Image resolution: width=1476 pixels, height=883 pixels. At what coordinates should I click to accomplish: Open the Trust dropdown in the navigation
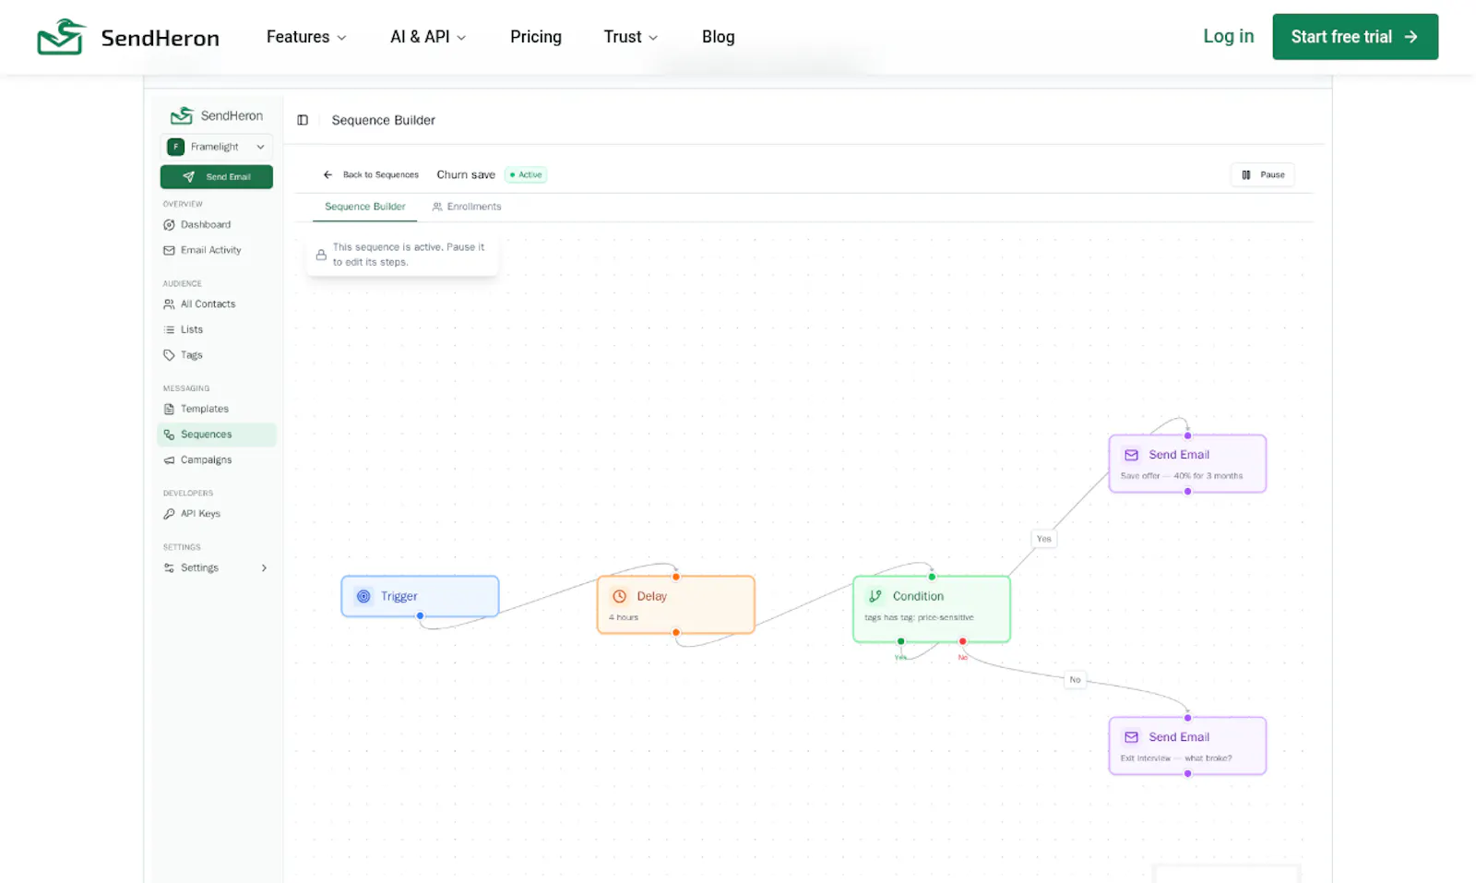631,37
